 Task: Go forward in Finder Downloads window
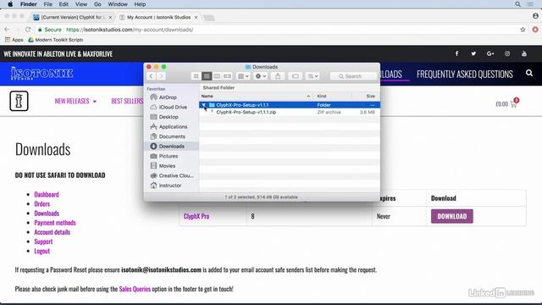[161, 76]
